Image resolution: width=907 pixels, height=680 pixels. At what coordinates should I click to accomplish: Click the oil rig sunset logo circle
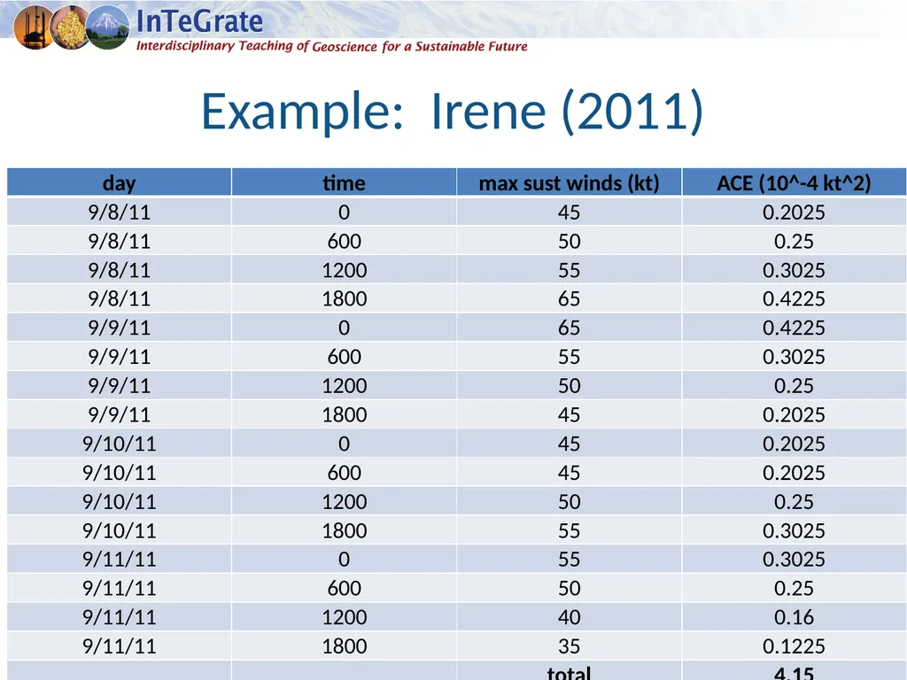click(32, 27)
